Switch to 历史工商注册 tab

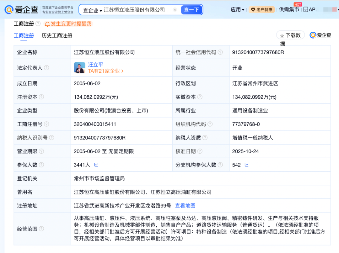pyautogui.click(x=57, y=36)
